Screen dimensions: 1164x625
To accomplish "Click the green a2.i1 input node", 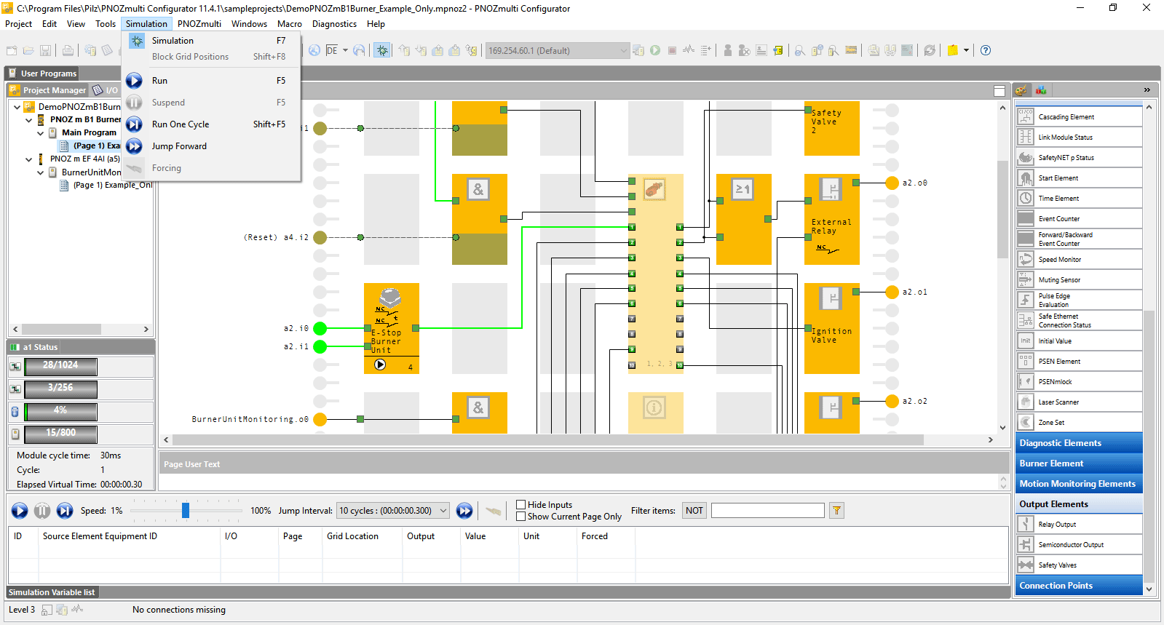I will (x=320, y=346).
